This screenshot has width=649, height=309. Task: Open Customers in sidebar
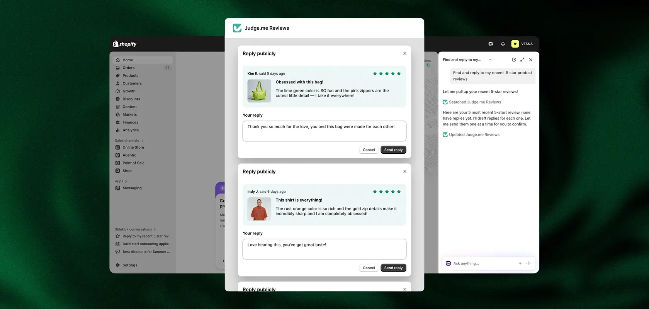[x=143, y=83]
